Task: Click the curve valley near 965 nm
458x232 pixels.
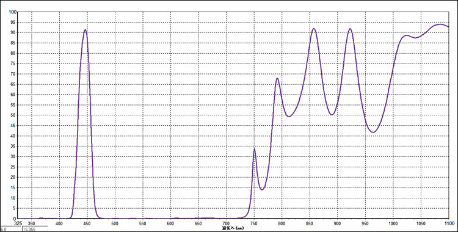Action: tap(373, 132)
